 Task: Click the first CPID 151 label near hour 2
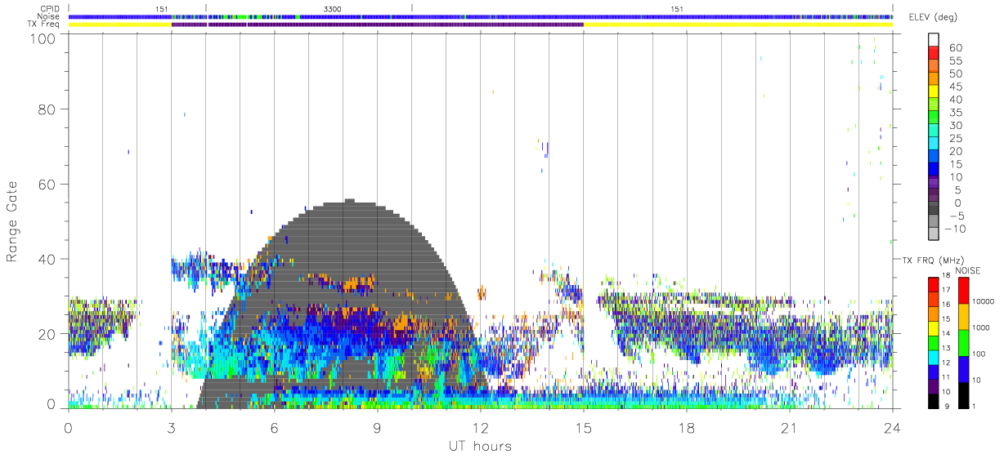(x=160, y=8)
